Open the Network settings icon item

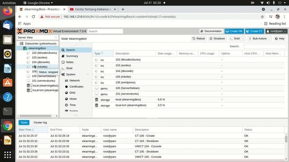click(x=66, y=81)
